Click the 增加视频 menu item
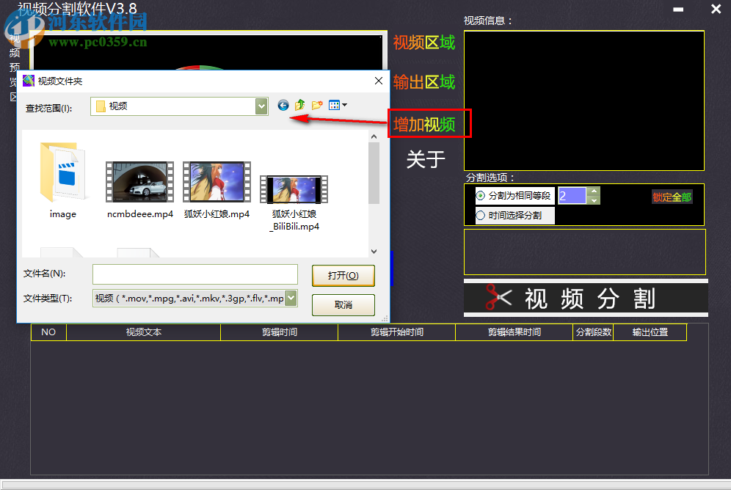The image size is (731, 490). point(424,125)
